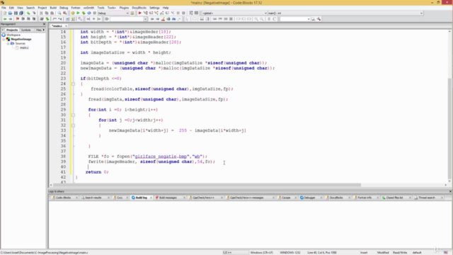This screenshot has height=255, width=453.
Task: Open the Build menu
Action: click(53, 8)
